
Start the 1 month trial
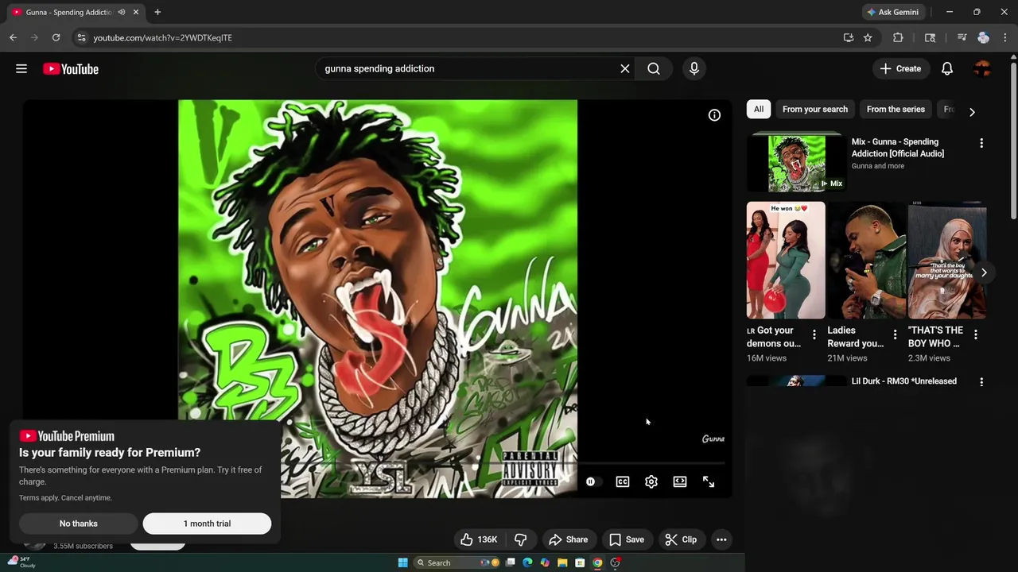pyautogui.click(x=207, y=524)
